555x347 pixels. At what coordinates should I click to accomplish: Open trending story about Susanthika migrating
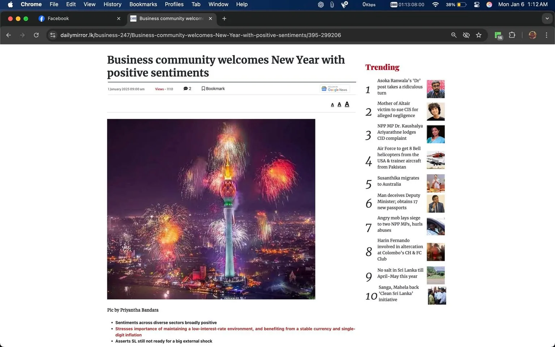(398, 181)
